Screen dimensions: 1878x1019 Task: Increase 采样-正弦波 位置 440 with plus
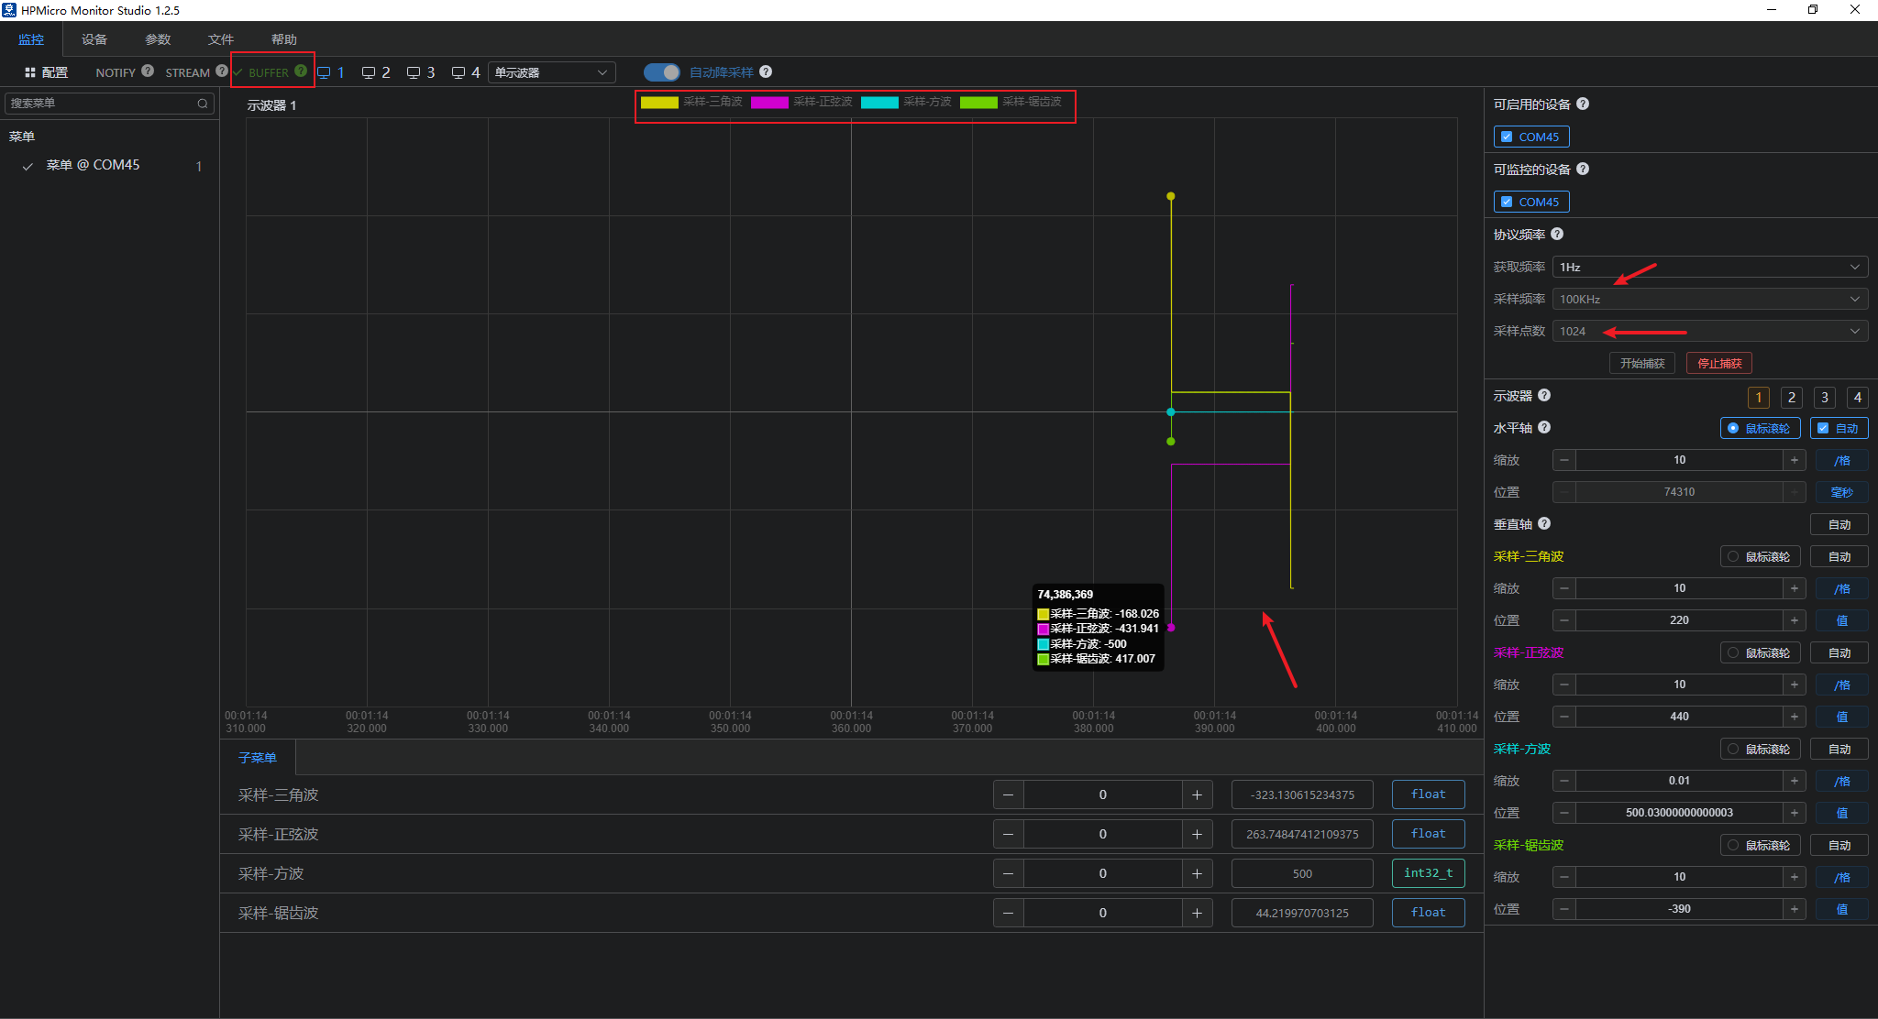coord(1795,717)
